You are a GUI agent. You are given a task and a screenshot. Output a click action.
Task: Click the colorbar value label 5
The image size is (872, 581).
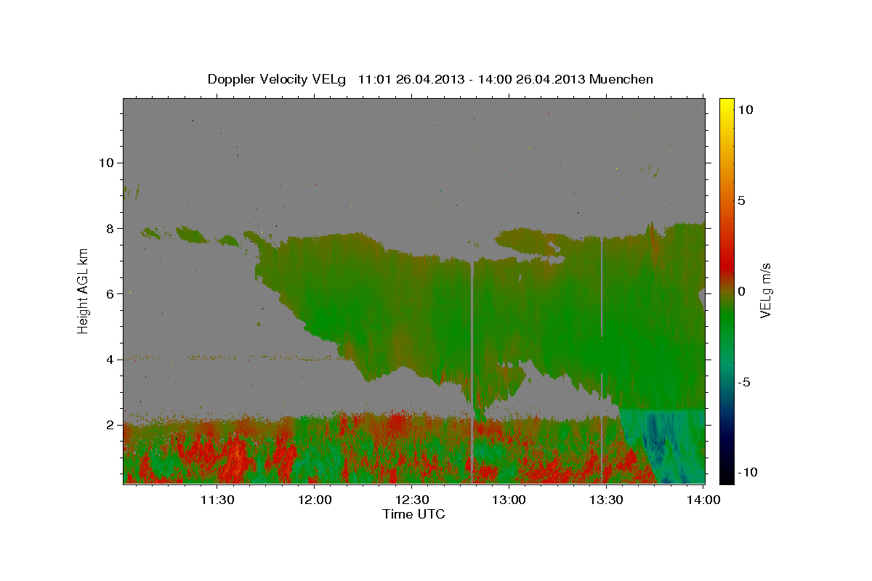(743, 200)
